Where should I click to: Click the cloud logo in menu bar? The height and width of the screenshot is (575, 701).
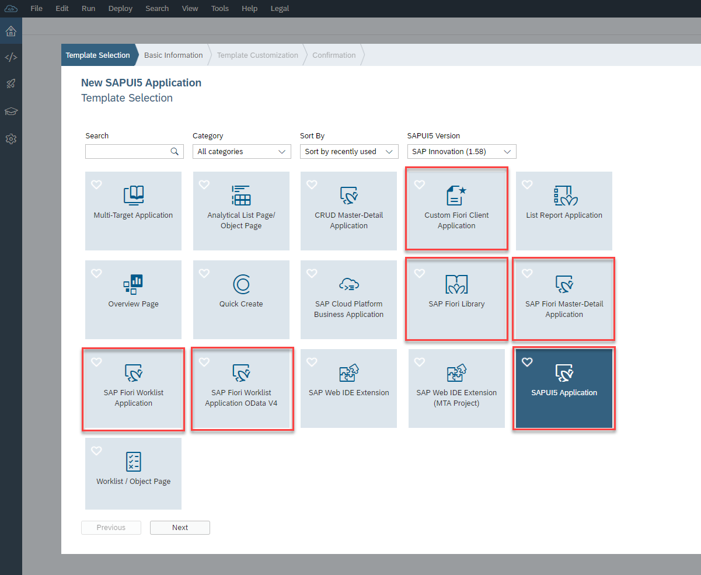(11, 8)
